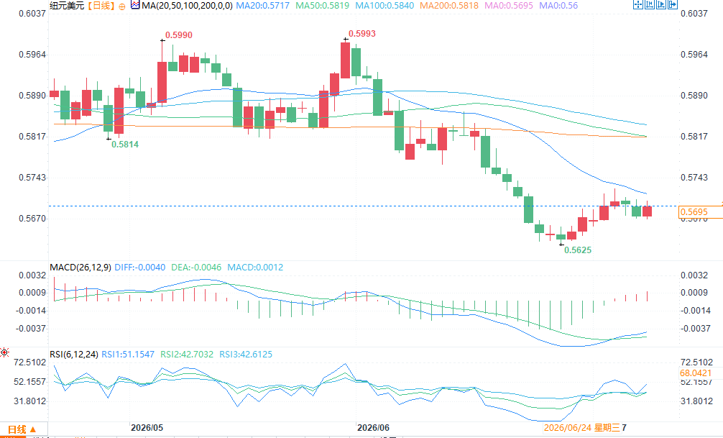This screenshot has height=438, width=723.
Task: Click the RSI(6,12,24) indicator label
Action: [74, 355]
